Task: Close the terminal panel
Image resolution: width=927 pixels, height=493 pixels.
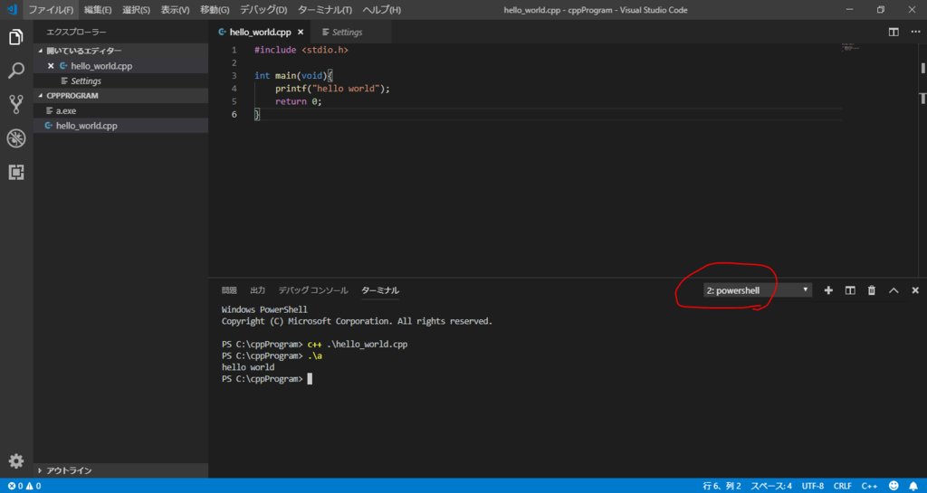Action: [915, 290]
